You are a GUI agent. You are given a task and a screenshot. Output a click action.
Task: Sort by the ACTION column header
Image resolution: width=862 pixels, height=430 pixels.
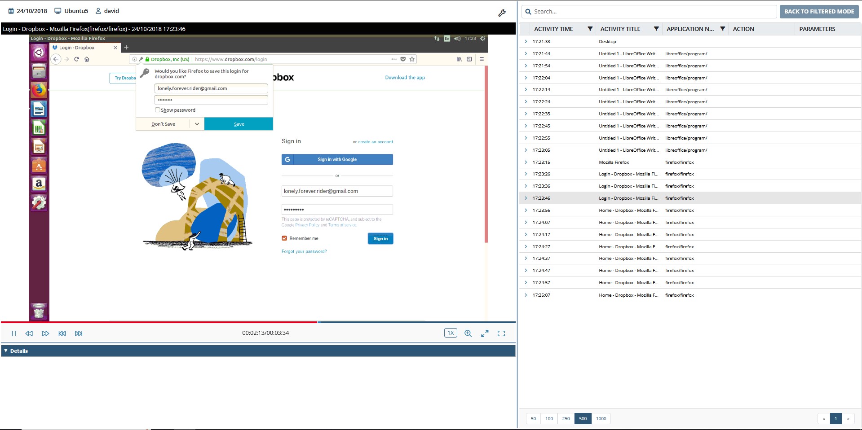pos(743,29)
